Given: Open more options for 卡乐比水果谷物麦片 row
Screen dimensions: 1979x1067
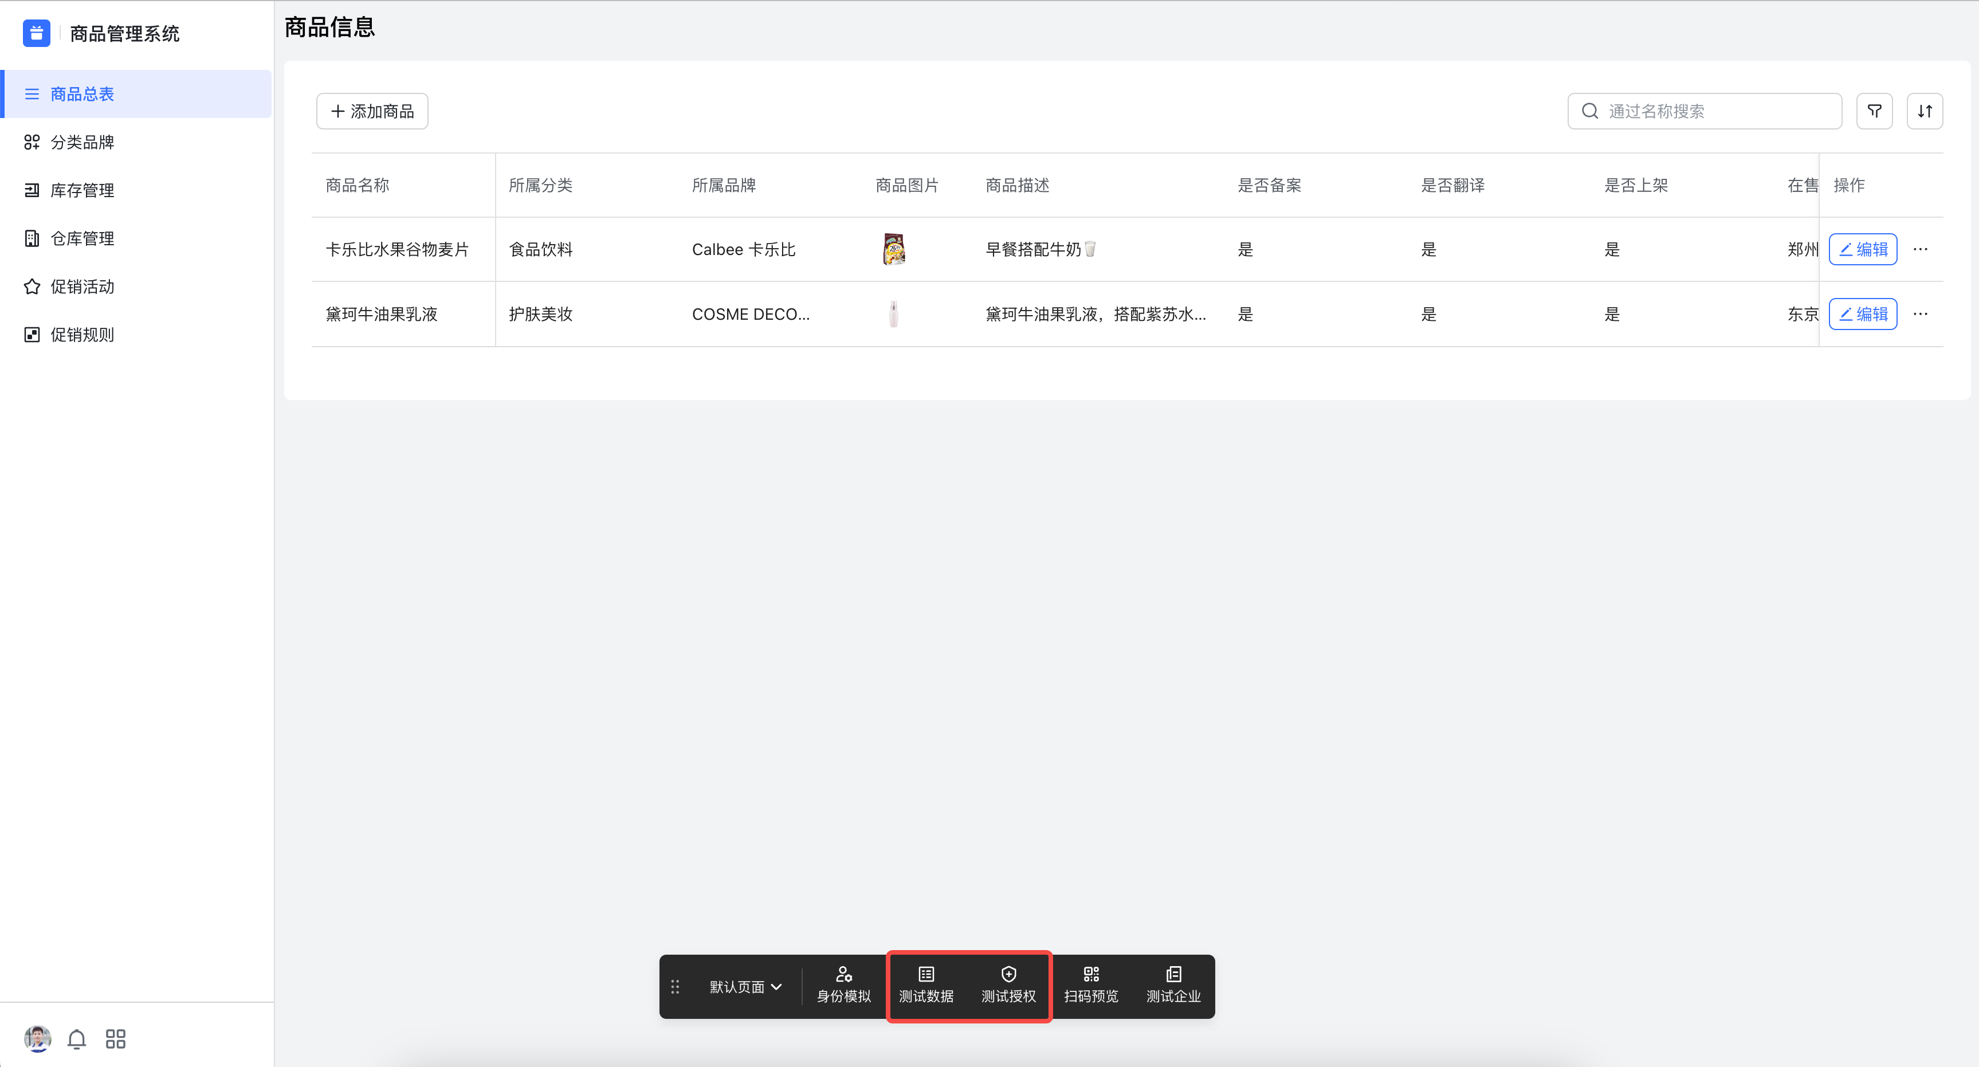Looking at the screenshot, I should coord(1921,249).
